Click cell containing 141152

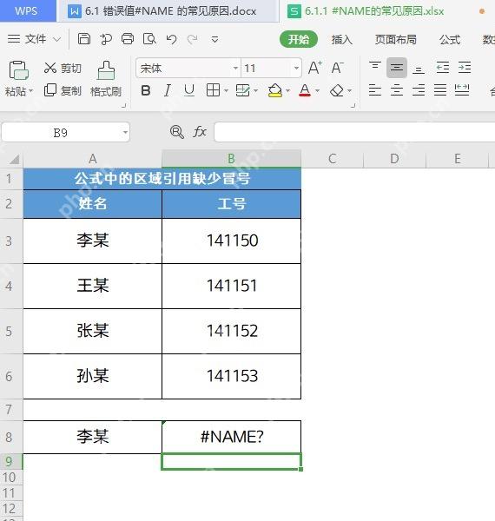pos(232,331)
